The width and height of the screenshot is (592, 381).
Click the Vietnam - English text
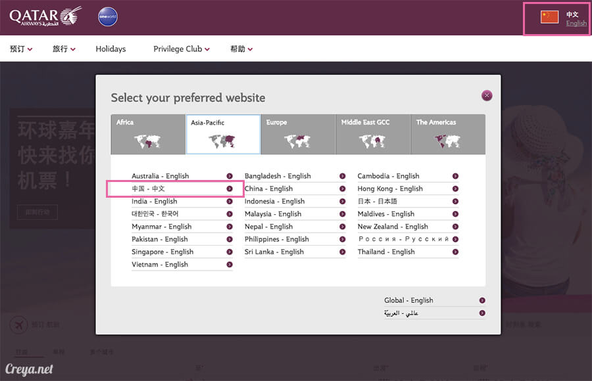[160, 265]
